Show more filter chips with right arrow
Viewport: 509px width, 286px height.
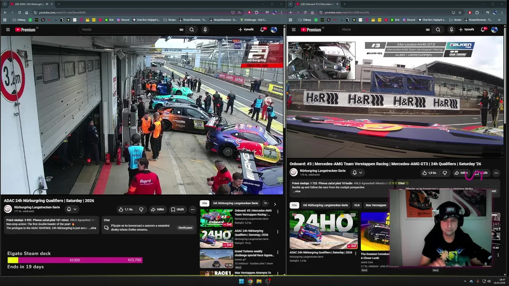click(x=275, y=204)
